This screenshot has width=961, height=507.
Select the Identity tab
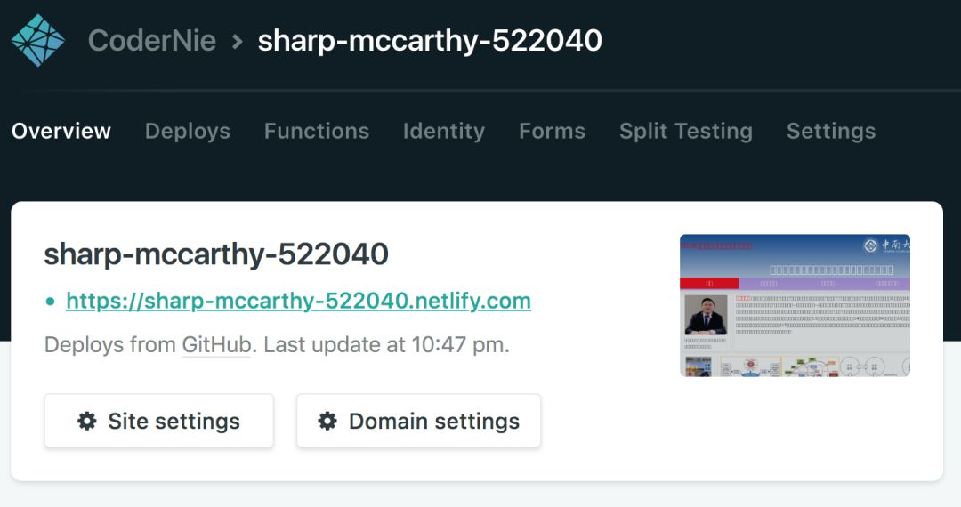[444, 131]
